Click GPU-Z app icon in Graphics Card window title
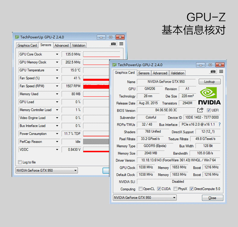The height and width of the screenshot is (227, 238). [114, 65]
